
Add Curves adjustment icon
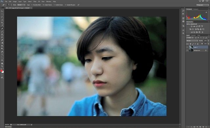197,26
